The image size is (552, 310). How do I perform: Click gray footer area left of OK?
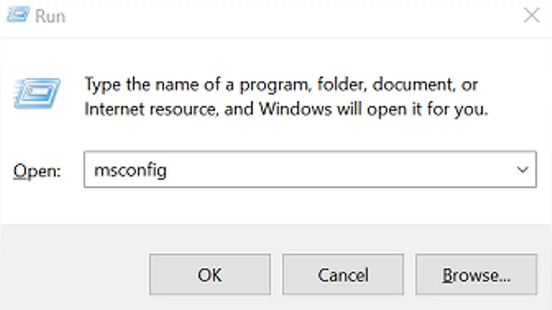[74, 275]
